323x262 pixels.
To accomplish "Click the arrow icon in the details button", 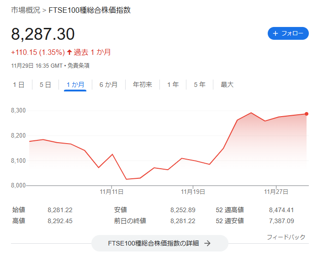I will pyautogui.click(x=207, y=243).
